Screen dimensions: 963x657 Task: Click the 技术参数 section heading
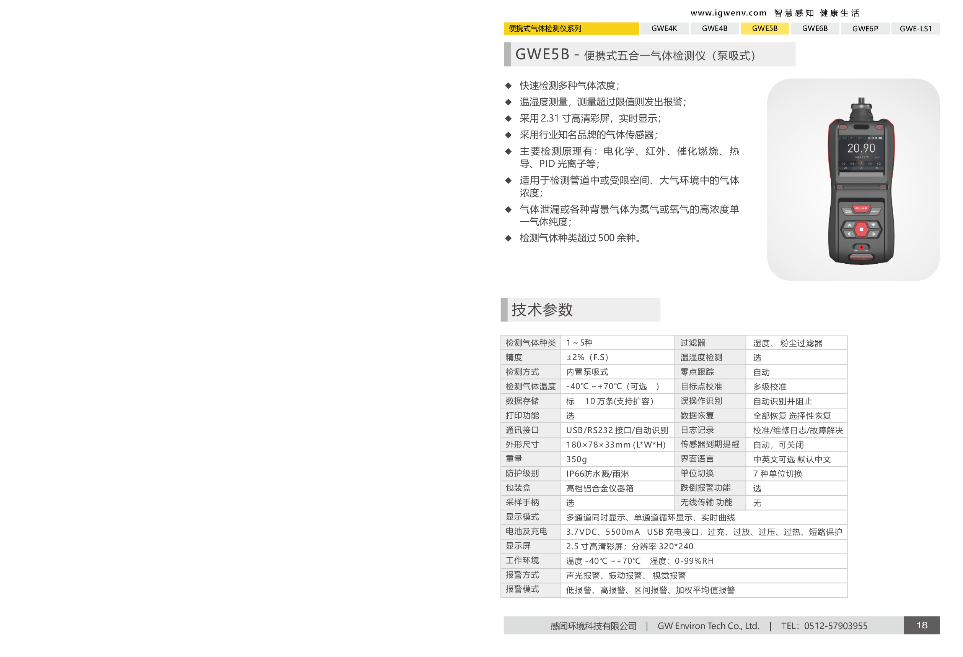pos(580,310)
